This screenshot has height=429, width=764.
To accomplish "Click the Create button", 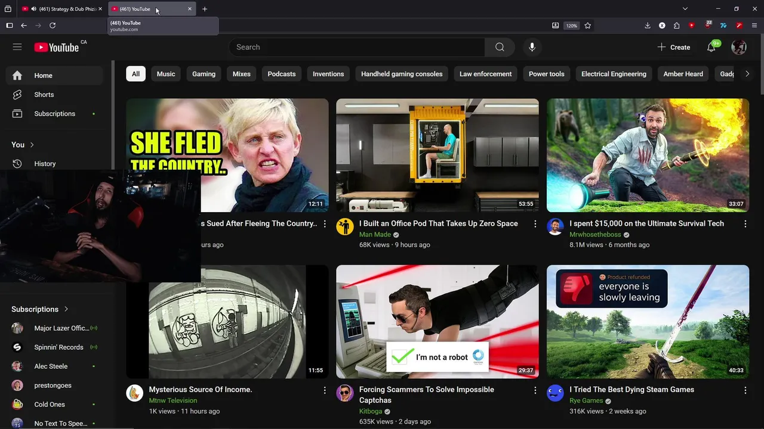I will pos(674,47).
